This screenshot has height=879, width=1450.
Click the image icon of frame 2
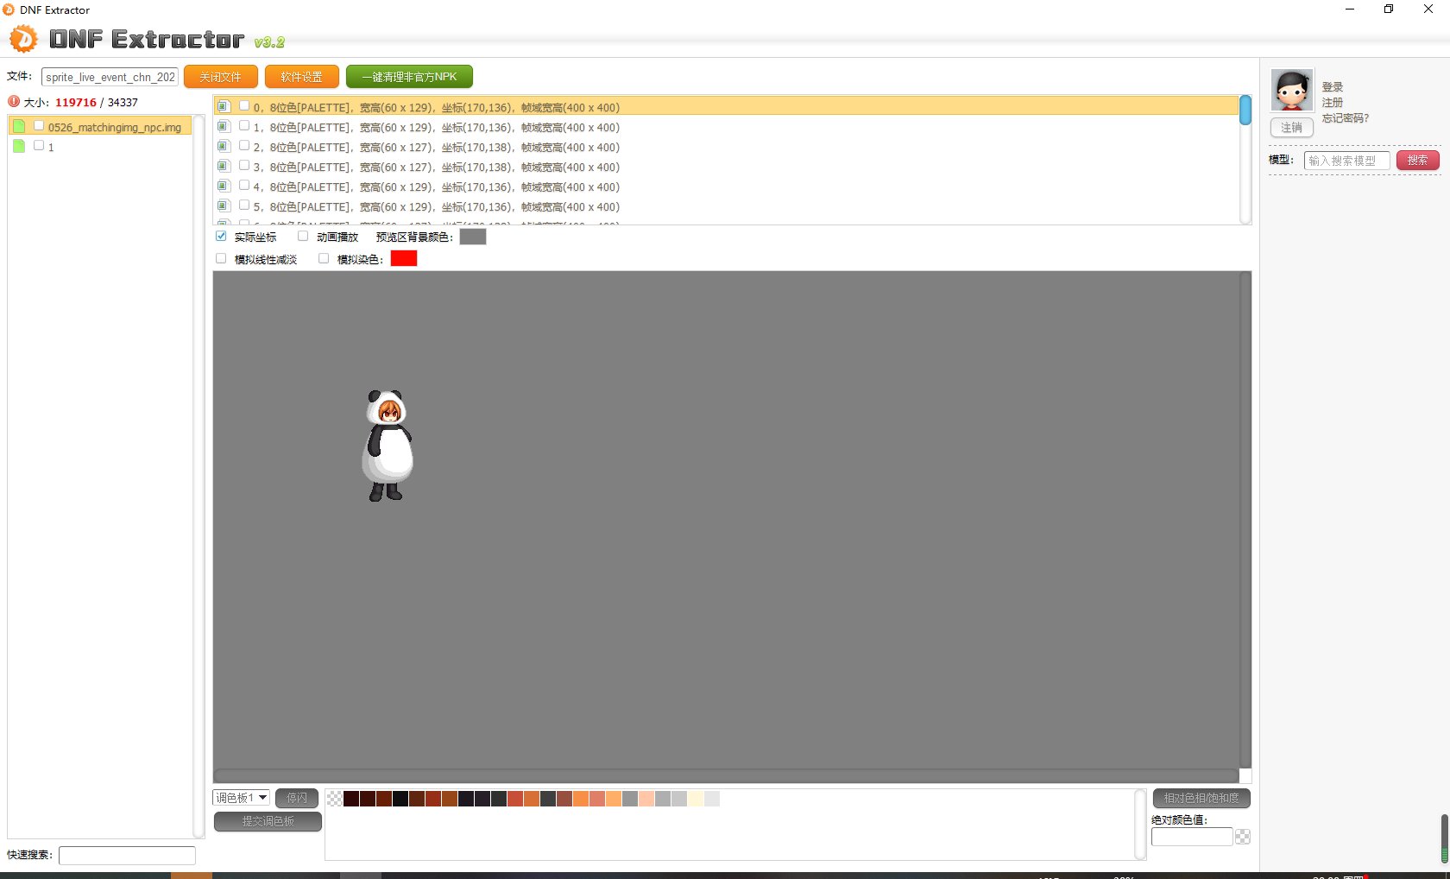click(224, 146)
